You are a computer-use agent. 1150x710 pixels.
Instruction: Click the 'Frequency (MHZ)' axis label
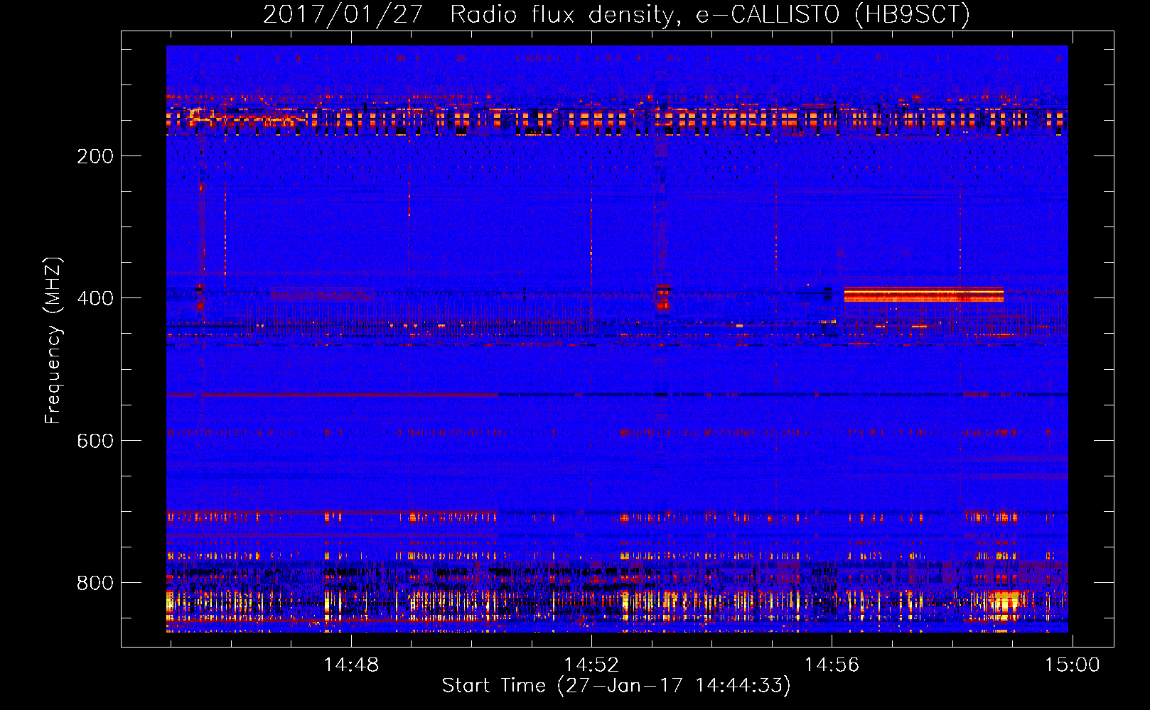click(53, 340)
